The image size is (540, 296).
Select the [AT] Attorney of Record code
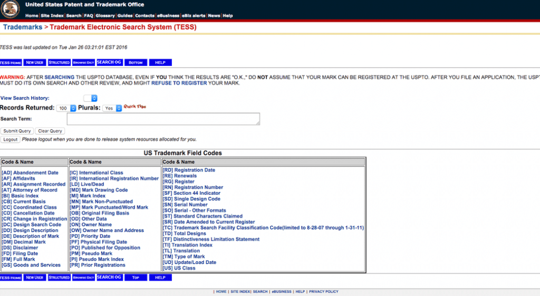click(x=30, y=190)
